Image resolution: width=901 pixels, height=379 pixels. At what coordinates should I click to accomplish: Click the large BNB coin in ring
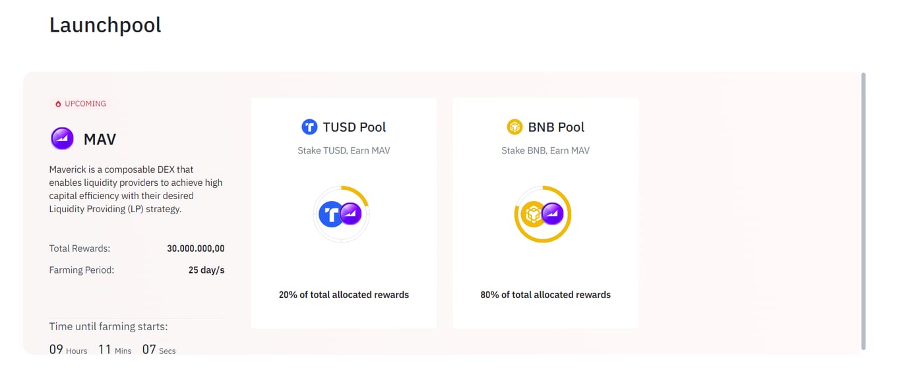(532, 214)
